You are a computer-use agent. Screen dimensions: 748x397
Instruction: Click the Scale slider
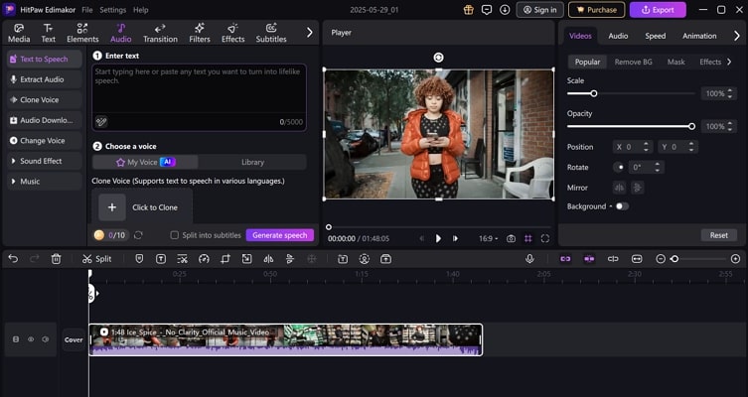click(631, 93)
